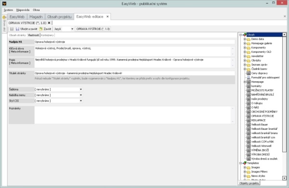The height and width of the screenshot is (188, 289).
Task: Click the Číselník barev folder icon
Action: tap(249, 69)
